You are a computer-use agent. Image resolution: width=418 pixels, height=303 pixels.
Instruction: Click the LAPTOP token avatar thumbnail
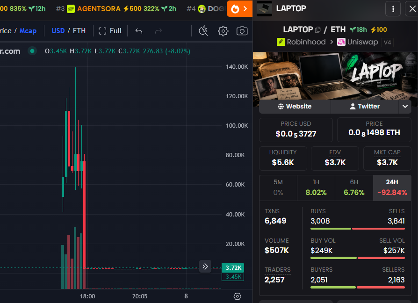(x=264, y=8)
